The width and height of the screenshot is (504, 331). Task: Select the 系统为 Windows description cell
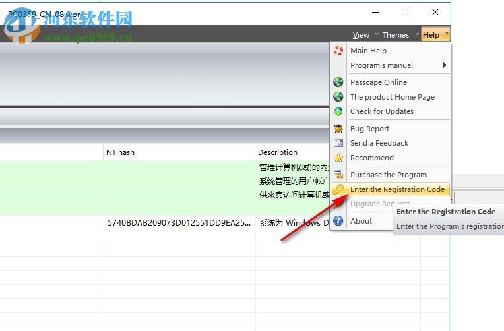point(293,223)
